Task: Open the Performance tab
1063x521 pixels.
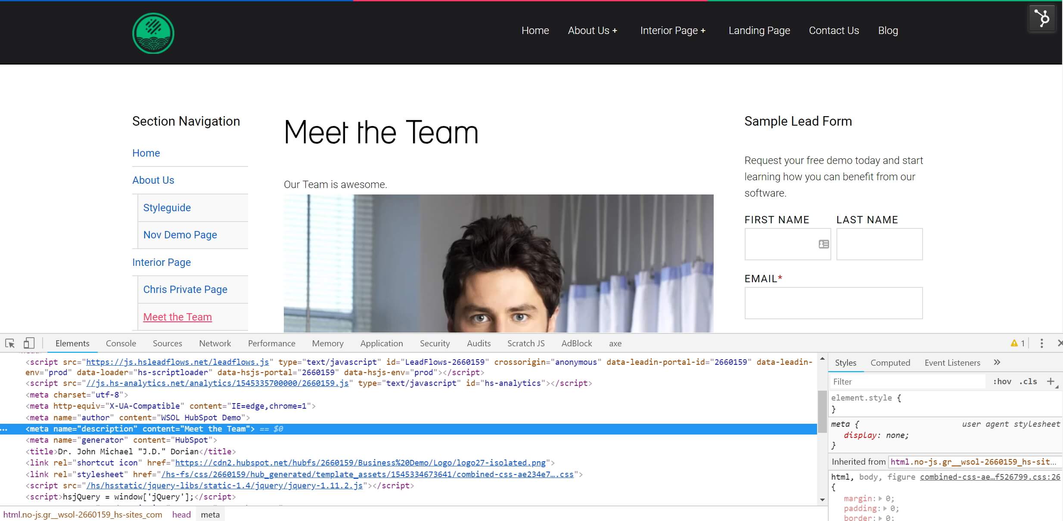Action: click(272, 343)
